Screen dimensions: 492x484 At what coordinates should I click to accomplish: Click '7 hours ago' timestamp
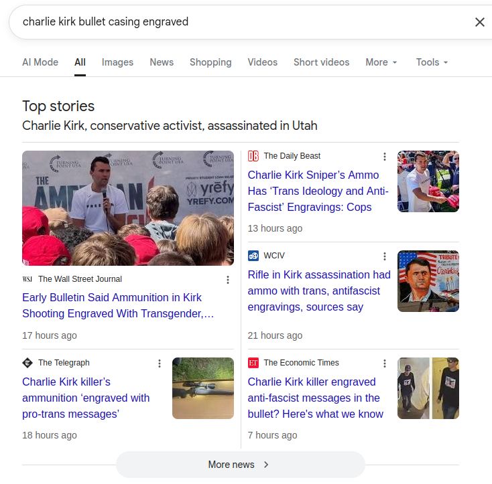pos(272,435)
